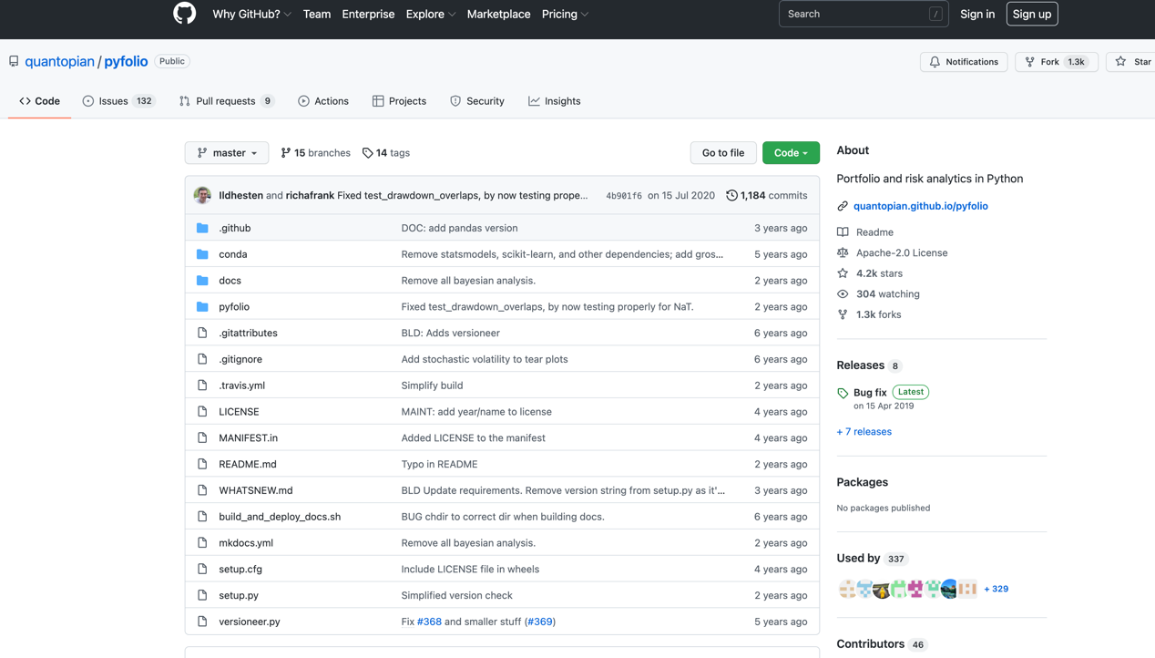Viewport: 1155px width, 658px height.
Task: Expand the Explore navigation menu
Action: (430, 15)
